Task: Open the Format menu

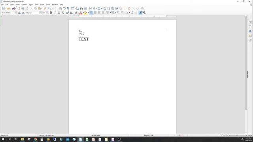Action: (24, 5)
